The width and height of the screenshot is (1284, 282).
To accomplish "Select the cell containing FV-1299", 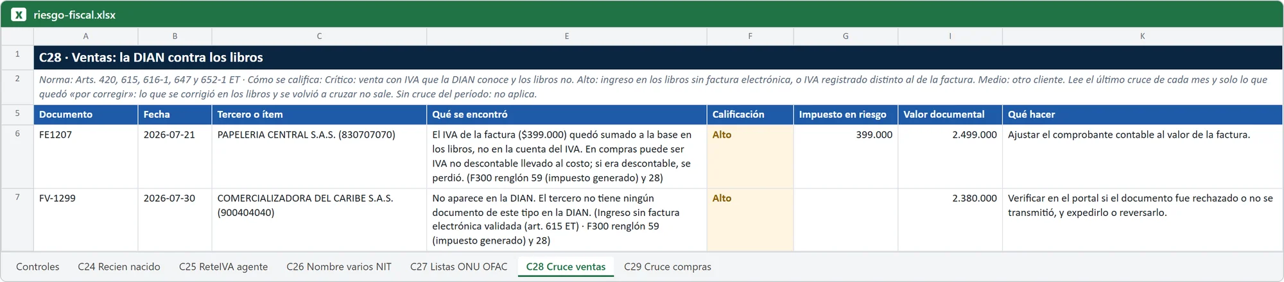I will pyautogui.click(x=86, y=219).
